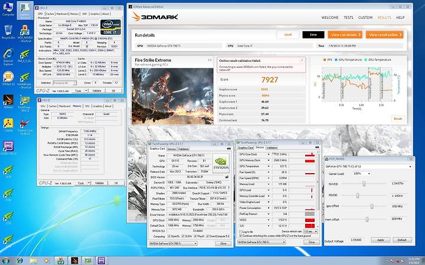Enable the Log to file checkbox

tap(240, 232)
